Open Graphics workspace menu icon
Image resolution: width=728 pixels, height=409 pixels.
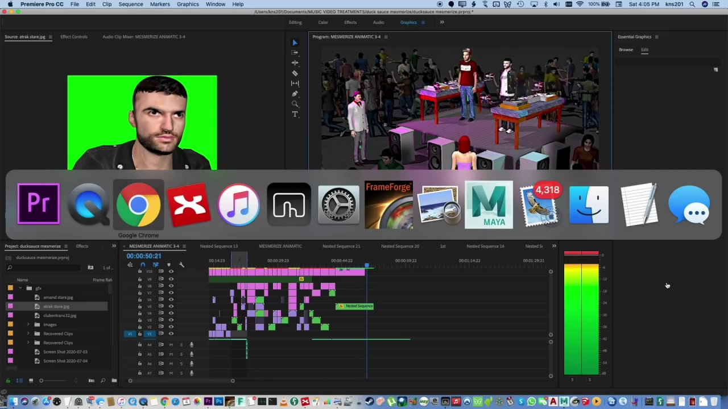point(423,22)
